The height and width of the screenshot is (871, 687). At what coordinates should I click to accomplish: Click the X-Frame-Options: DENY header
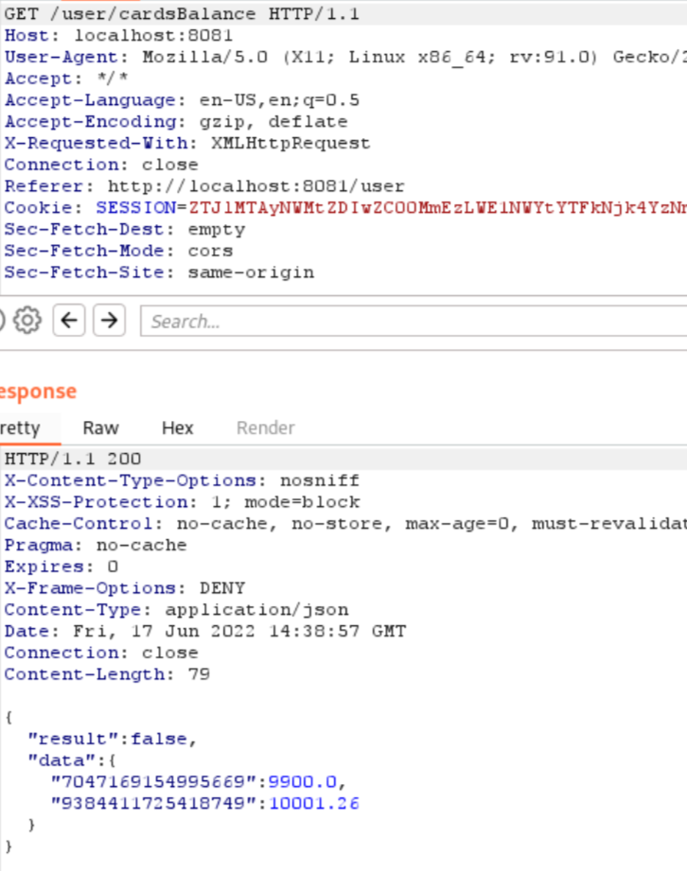click(125, 587)
